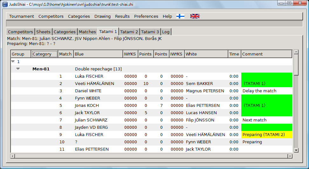Collapse group 1 tree expander
Image resolution: width=309 pixels, height=169 pixels.
[13, 62]
